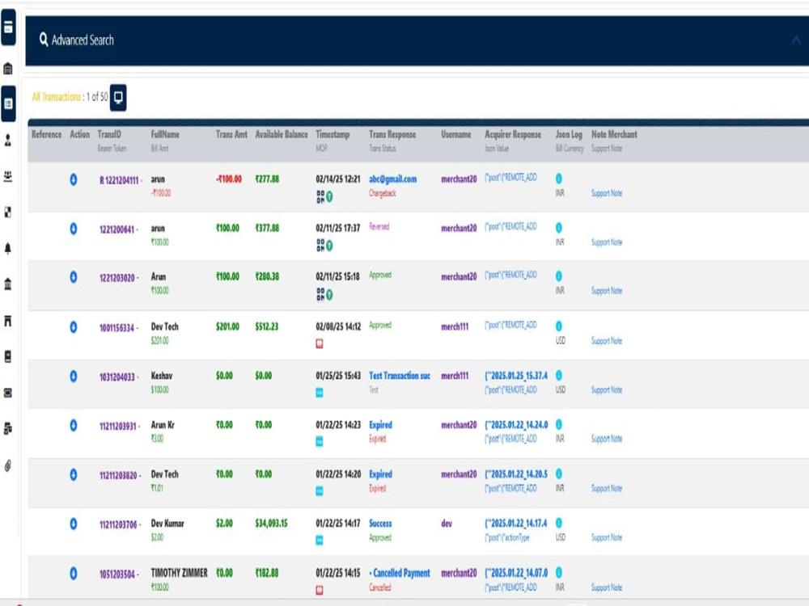Select balance value $34,093.15
Image resolution: width=809 pixels, height=606 pixels.
click(271, 523)
